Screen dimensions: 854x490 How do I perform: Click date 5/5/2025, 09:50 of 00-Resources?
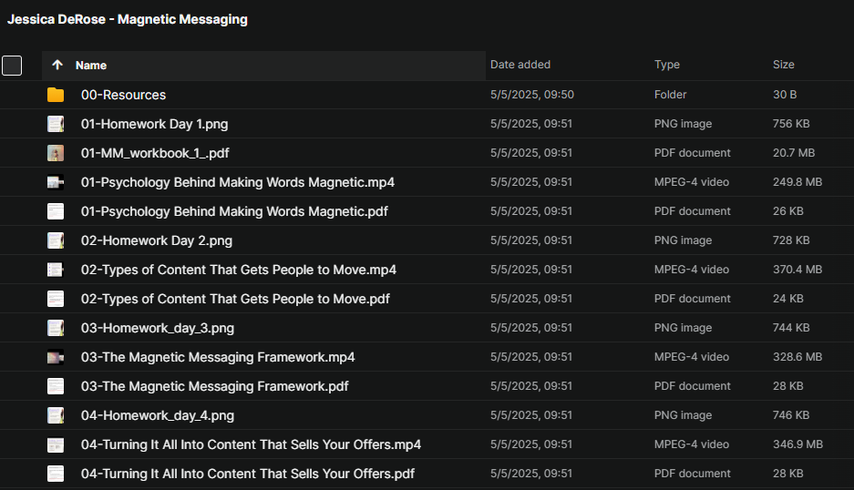(532, 94)
